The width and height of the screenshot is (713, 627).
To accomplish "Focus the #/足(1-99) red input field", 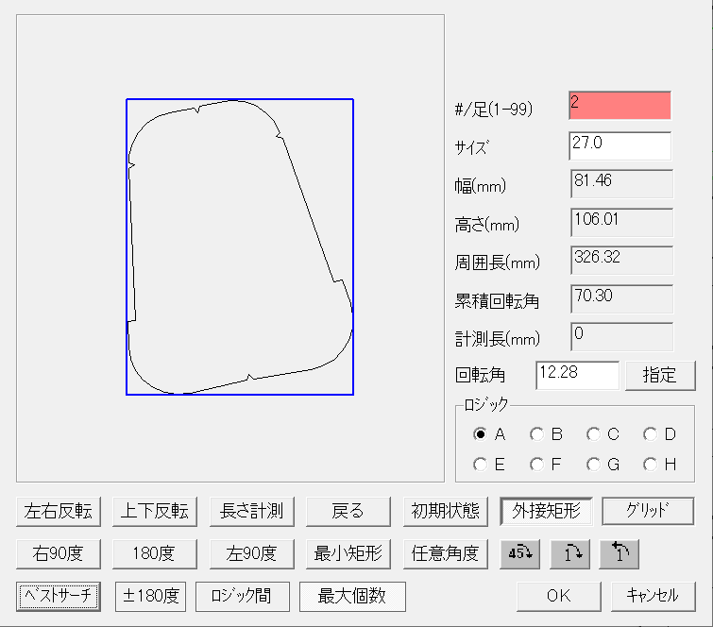I will [x=620, y=106].
